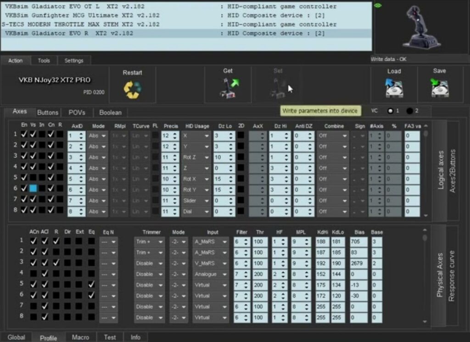Adjust Filter stepper for physical axis 4
The width and height of the screenshot is (470, 342).
pyautogui.click(x=246, y=274)
